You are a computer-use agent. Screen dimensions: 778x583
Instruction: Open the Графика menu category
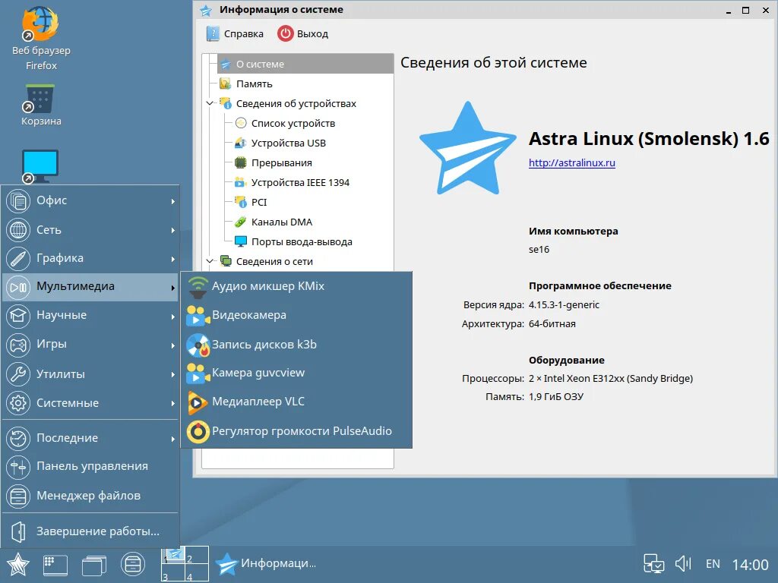[90, 258]
